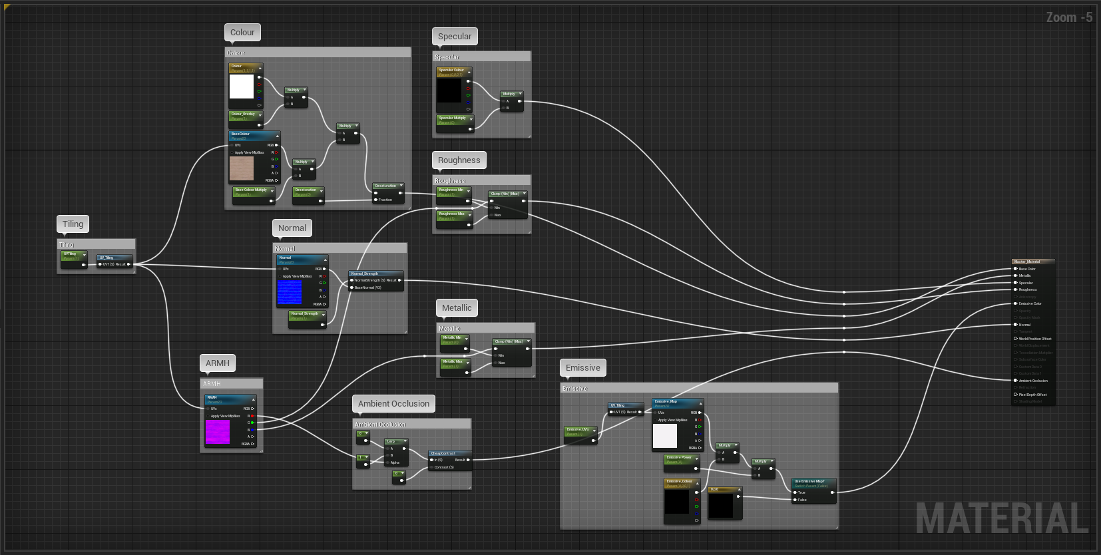Collapse the Specular Colour node with its arrow
This screenshot has width=1101, height=555.
click(x=469, y=71)
